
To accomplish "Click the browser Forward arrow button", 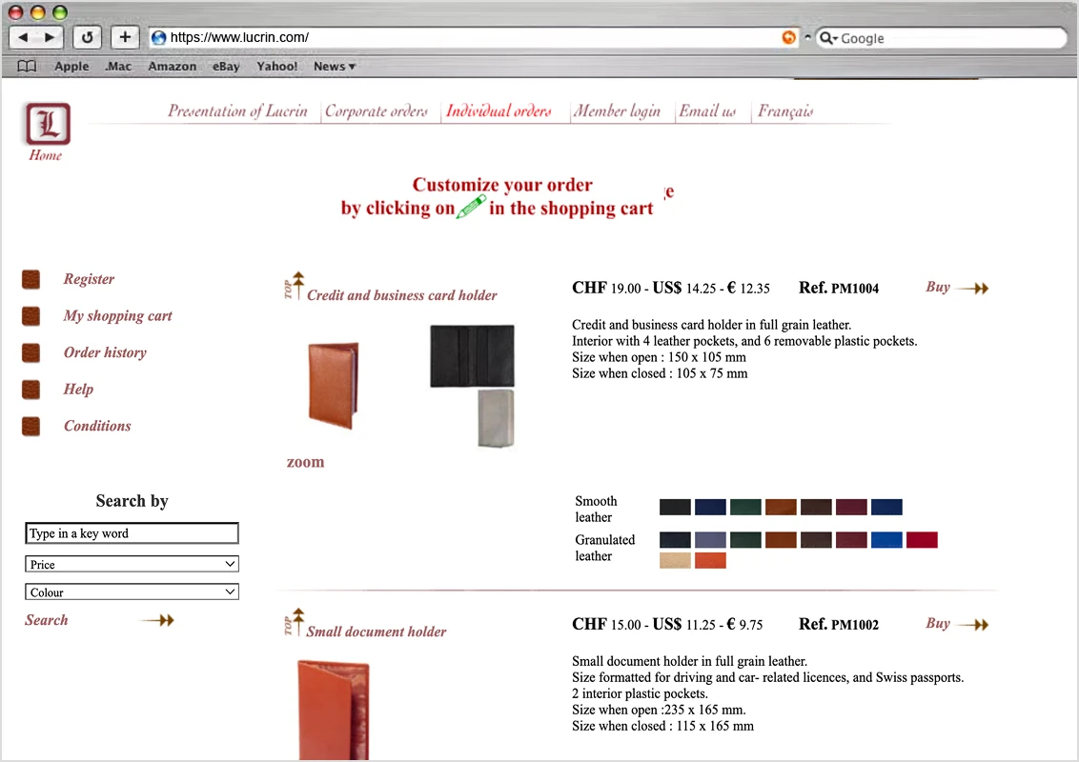I will coord(50,37).
